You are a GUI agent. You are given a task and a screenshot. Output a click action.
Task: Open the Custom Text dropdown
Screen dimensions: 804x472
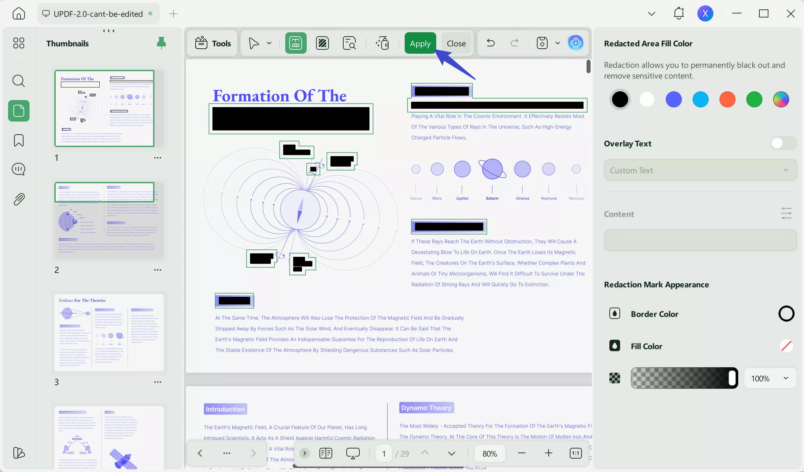click(x=700, y=170)
